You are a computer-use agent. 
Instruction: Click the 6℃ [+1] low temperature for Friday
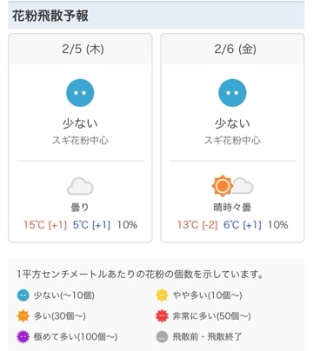click(x=243, y=225)
